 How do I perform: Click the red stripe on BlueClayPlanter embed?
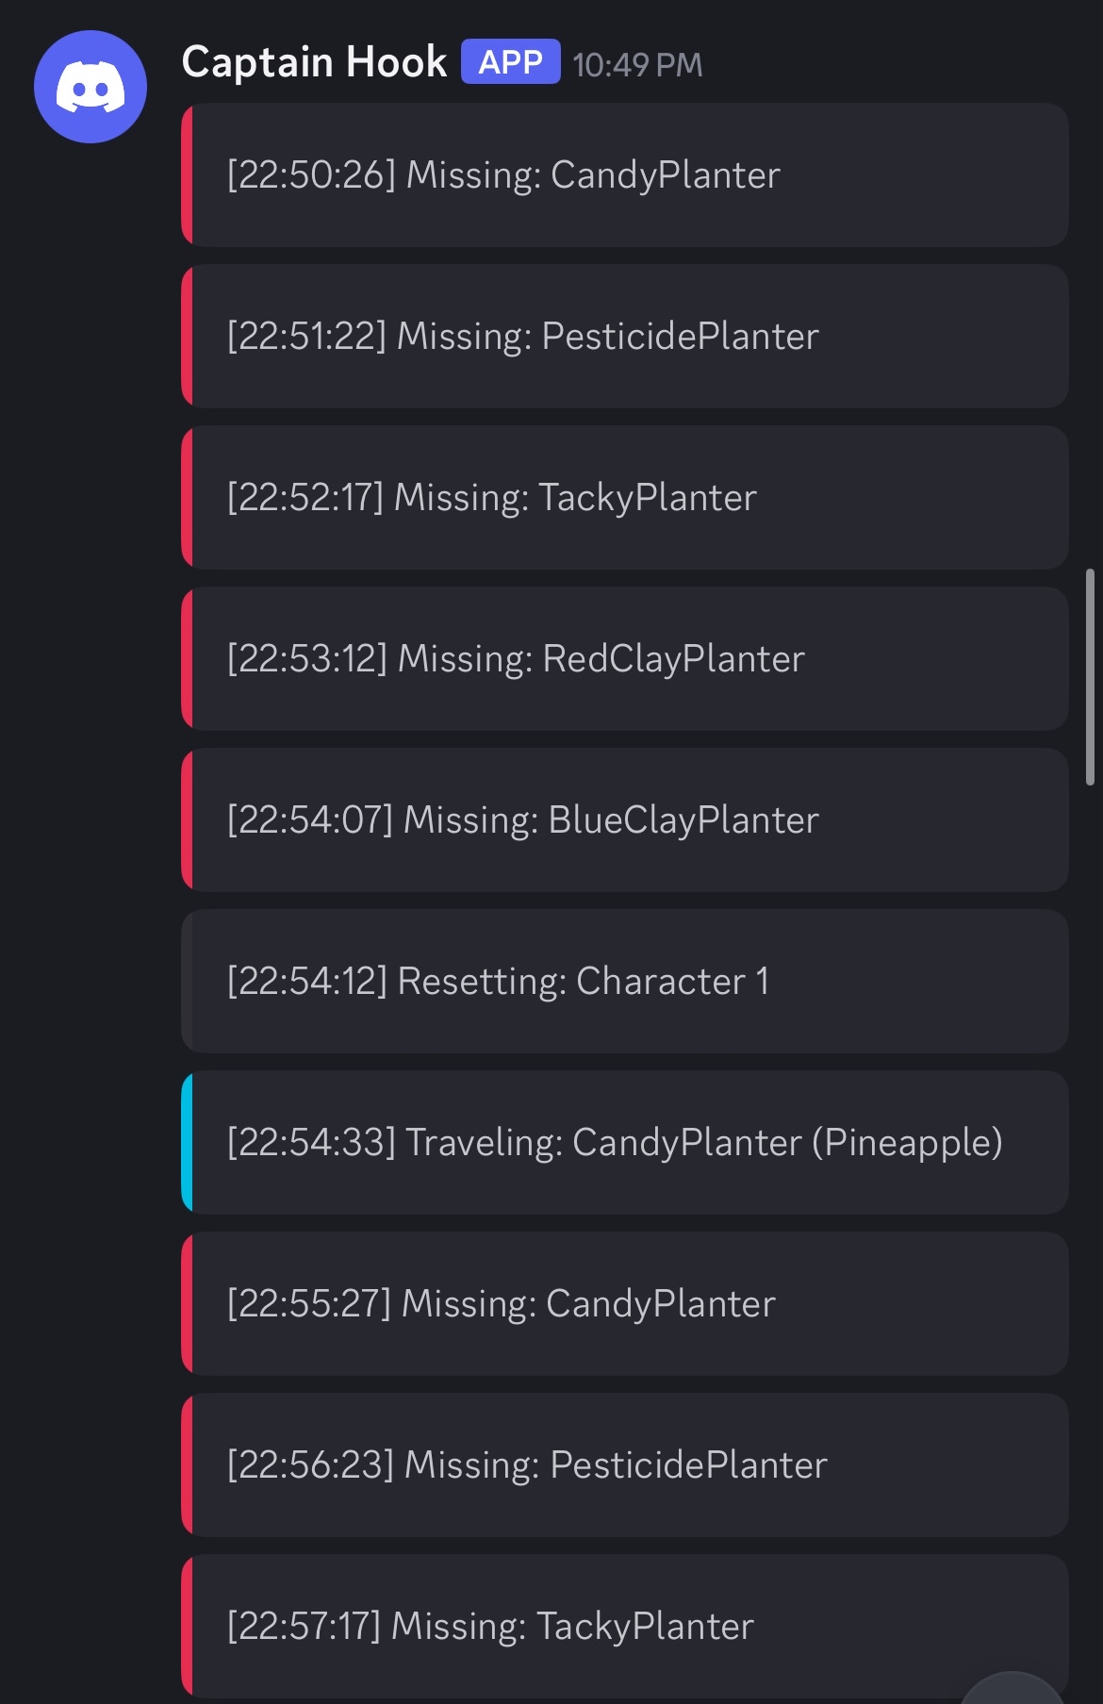187,819
